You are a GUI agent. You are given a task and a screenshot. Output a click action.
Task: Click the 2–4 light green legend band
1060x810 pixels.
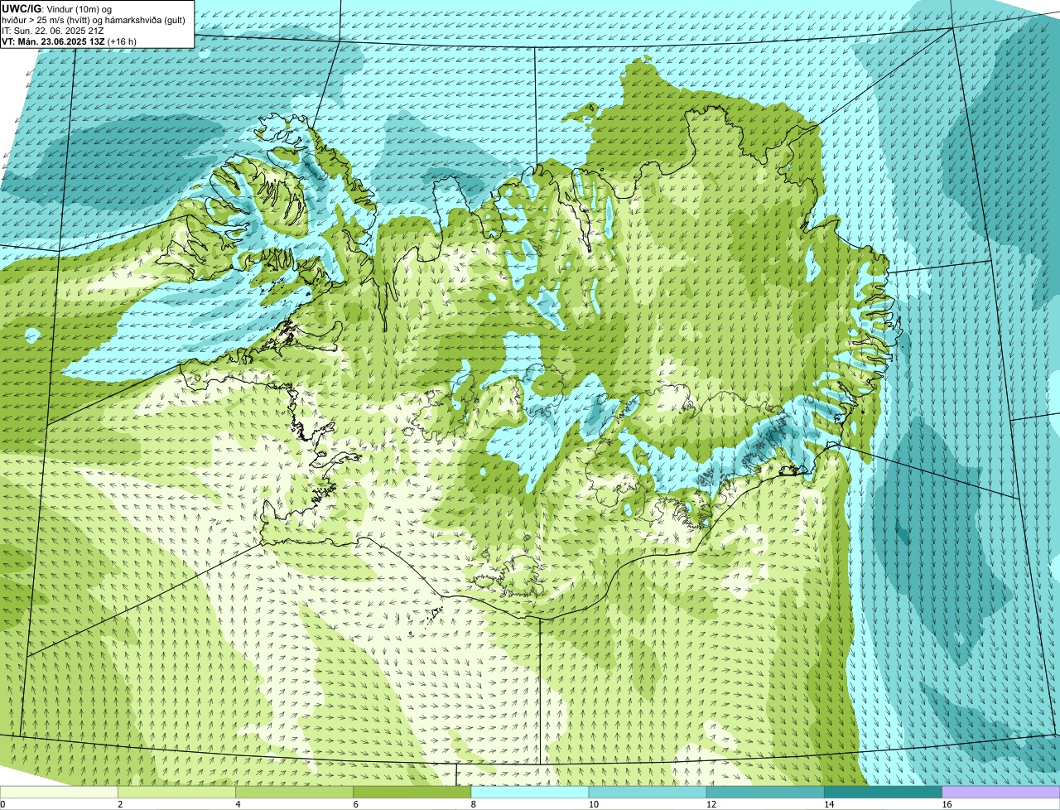[x=176, y=792]
